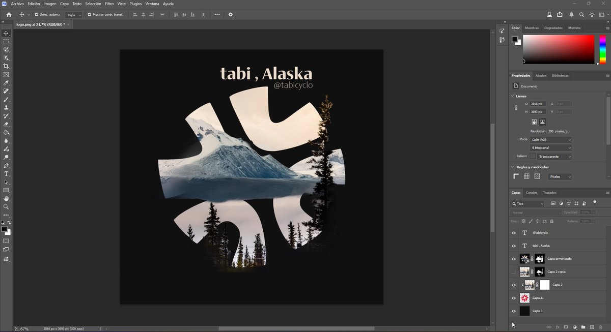Screen dimensions: 611x332
Task: Open the Archivo menu
Action: 17,4
